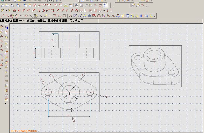Select the Horizontal Dimension tool
The height and width of the screenshot is (133, 204).
tap(14, 11)
